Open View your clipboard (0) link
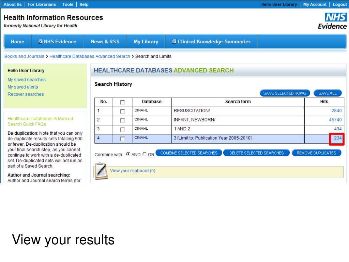 click(x=133, y=171)
